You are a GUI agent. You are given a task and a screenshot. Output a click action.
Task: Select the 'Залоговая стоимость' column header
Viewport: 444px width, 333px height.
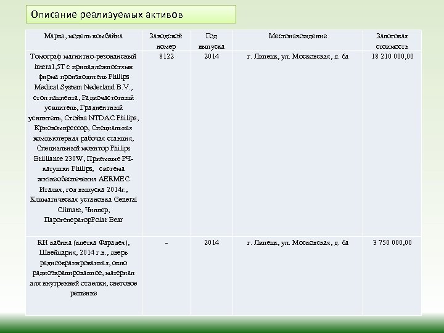click(392, 41)
